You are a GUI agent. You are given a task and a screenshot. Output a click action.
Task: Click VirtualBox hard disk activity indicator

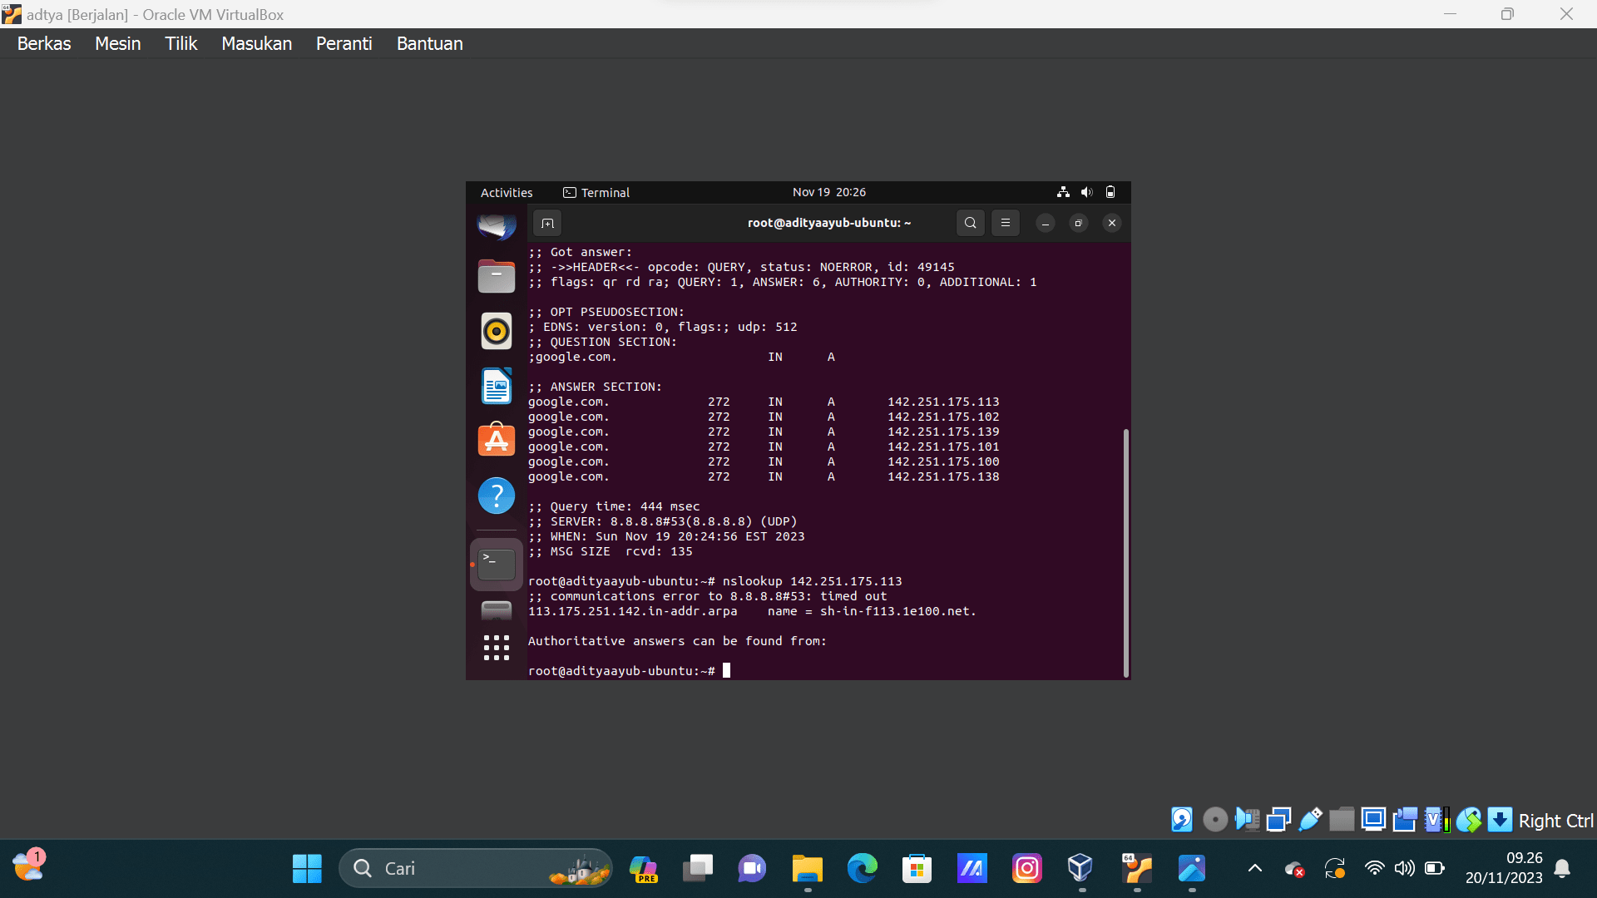click(1182, 820)
